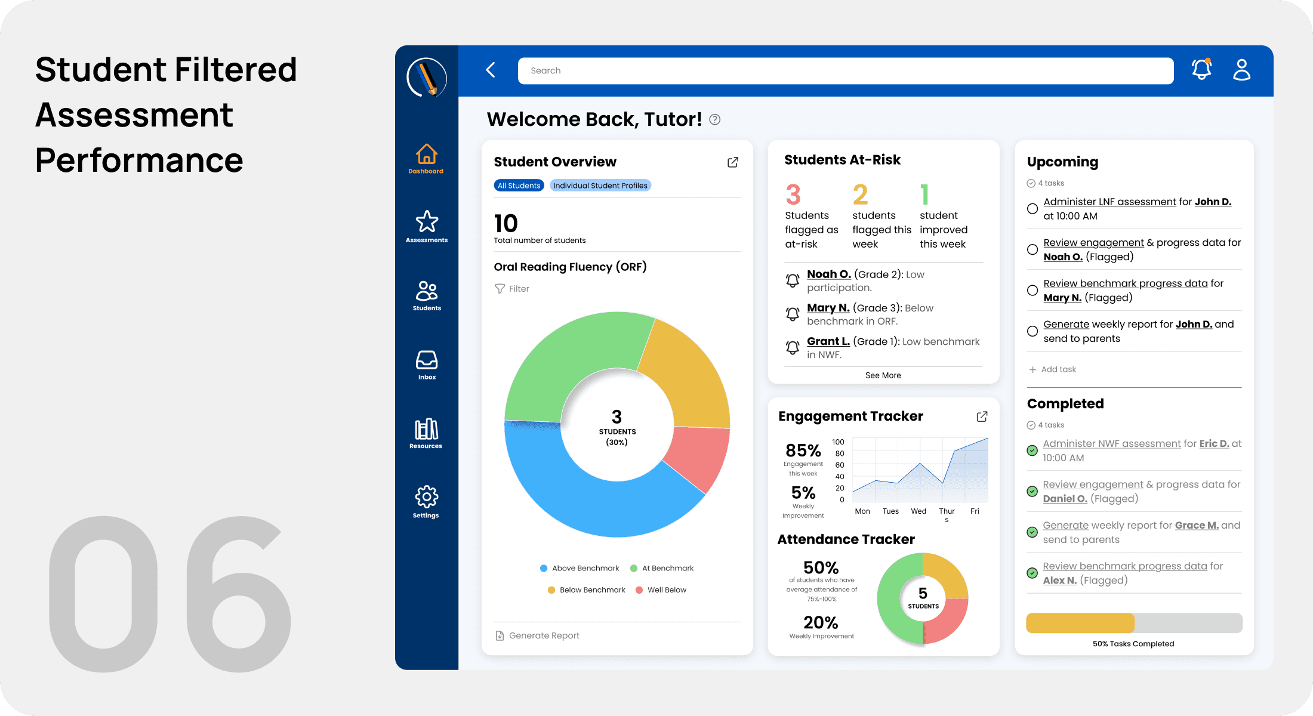
Task: Go to the Students sidebar icon
Action: 427,291
